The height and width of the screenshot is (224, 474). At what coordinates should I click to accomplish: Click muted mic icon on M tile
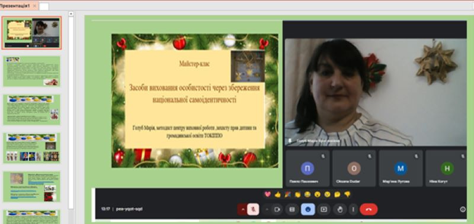click(417, 156)
